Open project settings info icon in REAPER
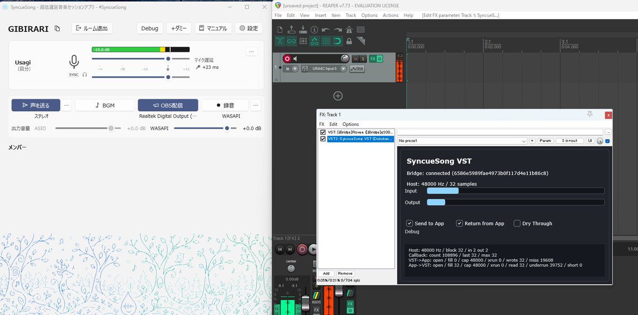This screenshot has height=315, width=638. tap(314, 30)
